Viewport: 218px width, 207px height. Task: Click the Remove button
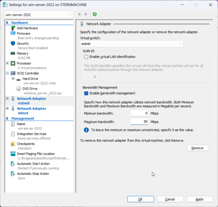(x=198, y=148)
